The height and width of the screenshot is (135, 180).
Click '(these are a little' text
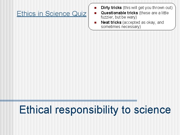pyautogui.click(x=154, y=13)
